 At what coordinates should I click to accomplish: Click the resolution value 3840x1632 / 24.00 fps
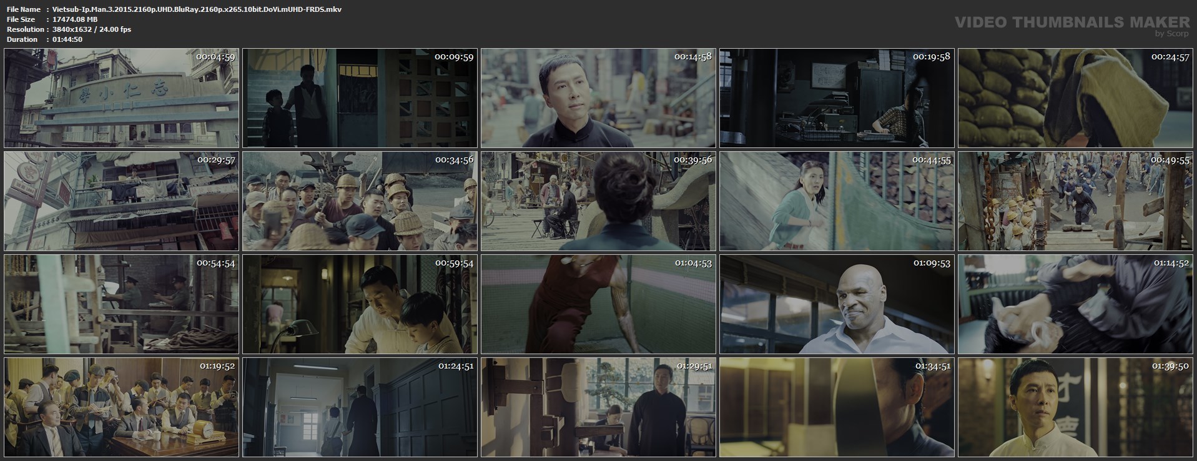(x=92, y=29)
